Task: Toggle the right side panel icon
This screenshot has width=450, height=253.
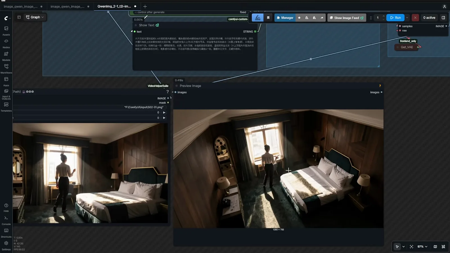Action: [x=443, y=18]
